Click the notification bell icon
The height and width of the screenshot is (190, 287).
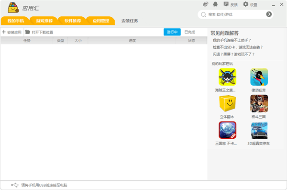(x=215, y=4)
